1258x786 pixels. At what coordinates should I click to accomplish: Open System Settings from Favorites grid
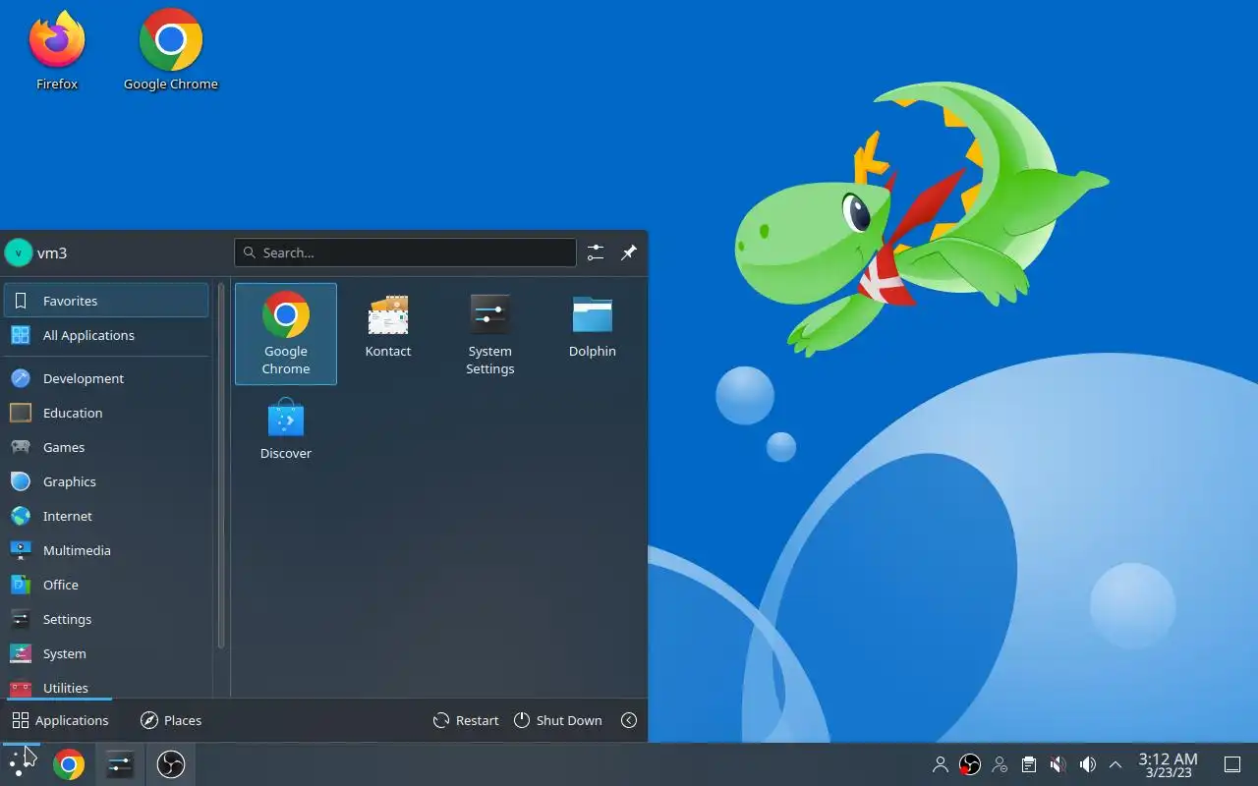click(490, 334)
